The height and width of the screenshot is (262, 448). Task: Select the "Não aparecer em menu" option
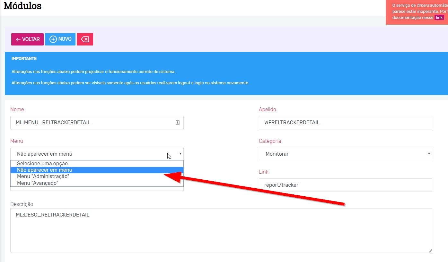[x=45, y=170]
